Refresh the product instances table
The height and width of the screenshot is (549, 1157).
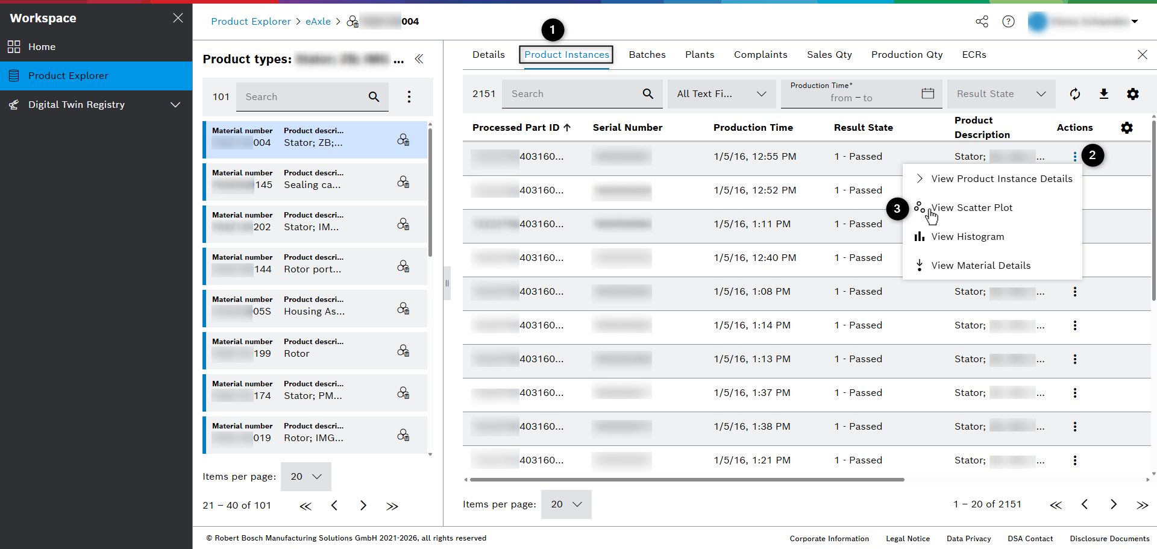(x=1075, y=94)
